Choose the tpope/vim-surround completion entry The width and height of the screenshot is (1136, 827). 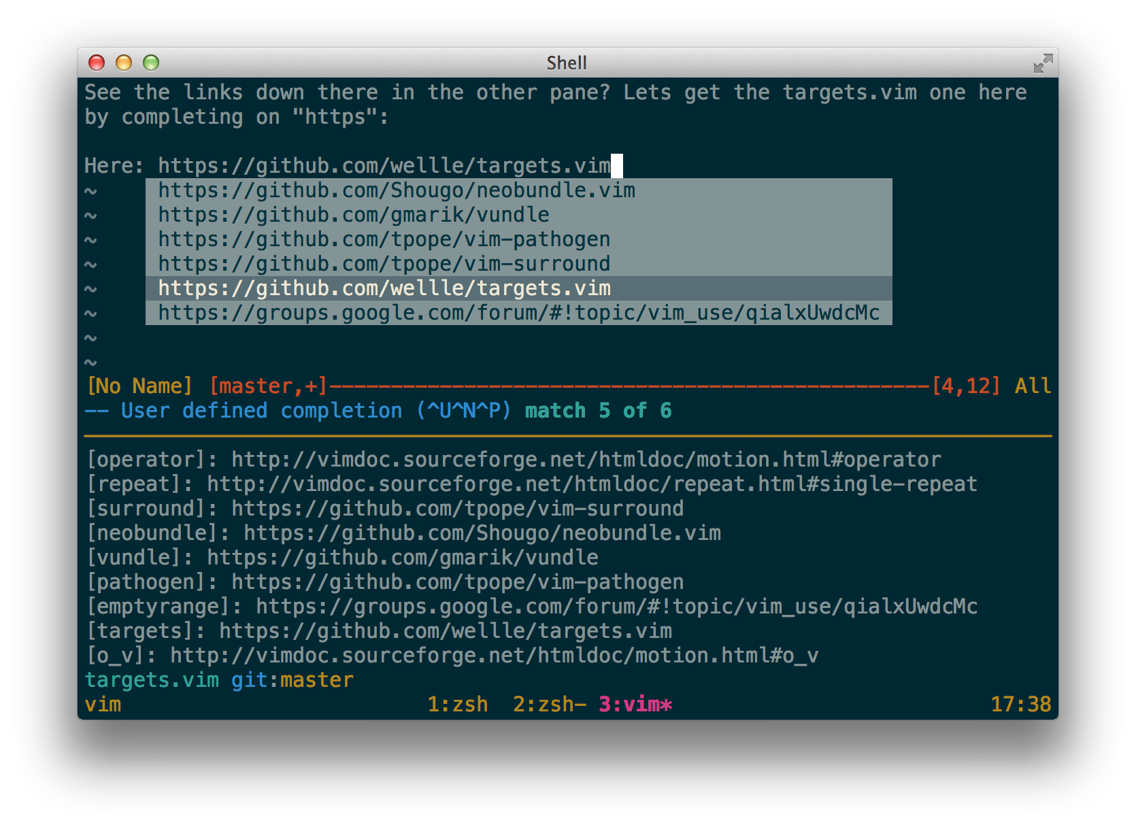pos(518,264)
